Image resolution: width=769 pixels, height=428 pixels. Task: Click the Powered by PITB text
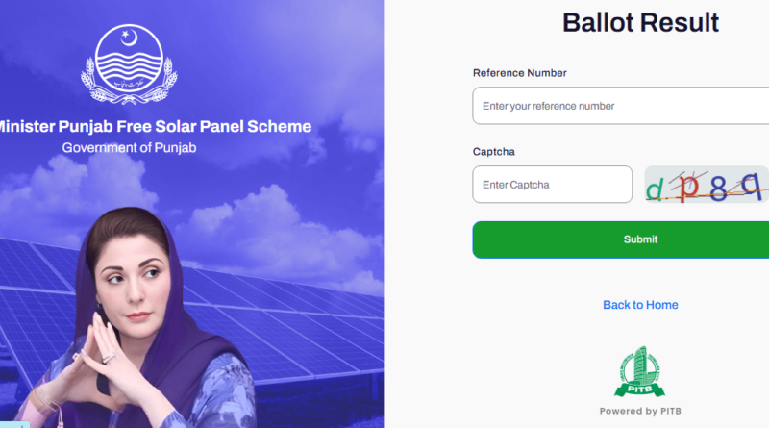click(640, 411)
